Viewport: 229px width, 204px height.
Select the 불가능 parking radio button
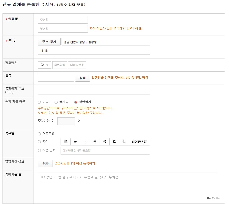56,102
